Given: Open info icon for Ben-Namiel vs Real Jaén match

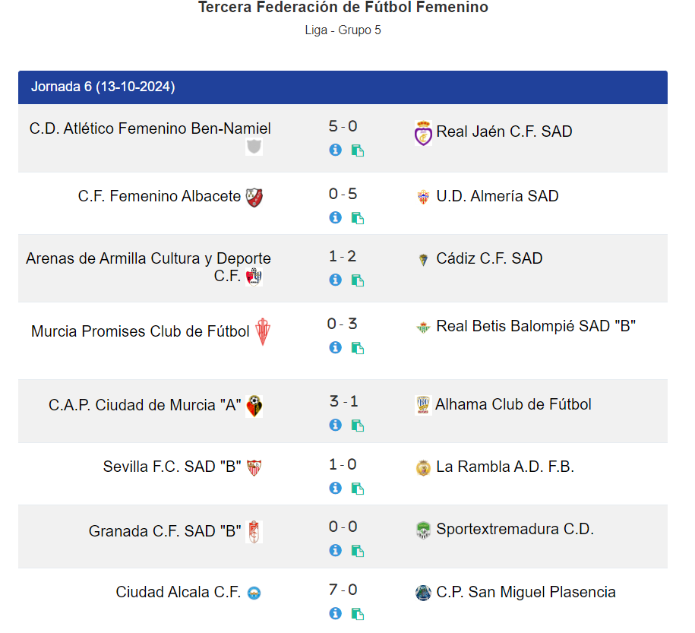Looking at the screenshot, I should click(335, 150).
